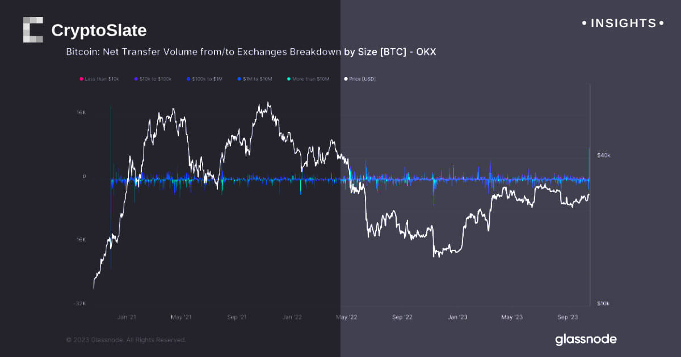This screenshot has height=357, width=681.
Task: Click the glassnode logo watermark
Action: coord(586,339)
